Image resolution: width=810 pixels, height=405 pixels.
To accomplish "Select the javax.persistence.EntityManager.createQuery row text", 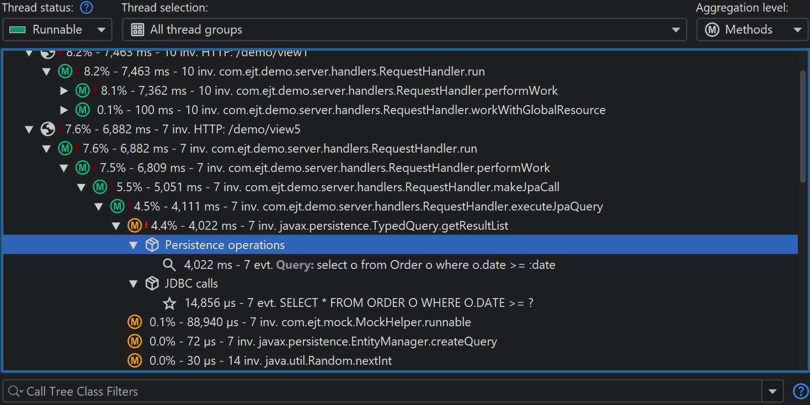I will (x=323, y=341).
